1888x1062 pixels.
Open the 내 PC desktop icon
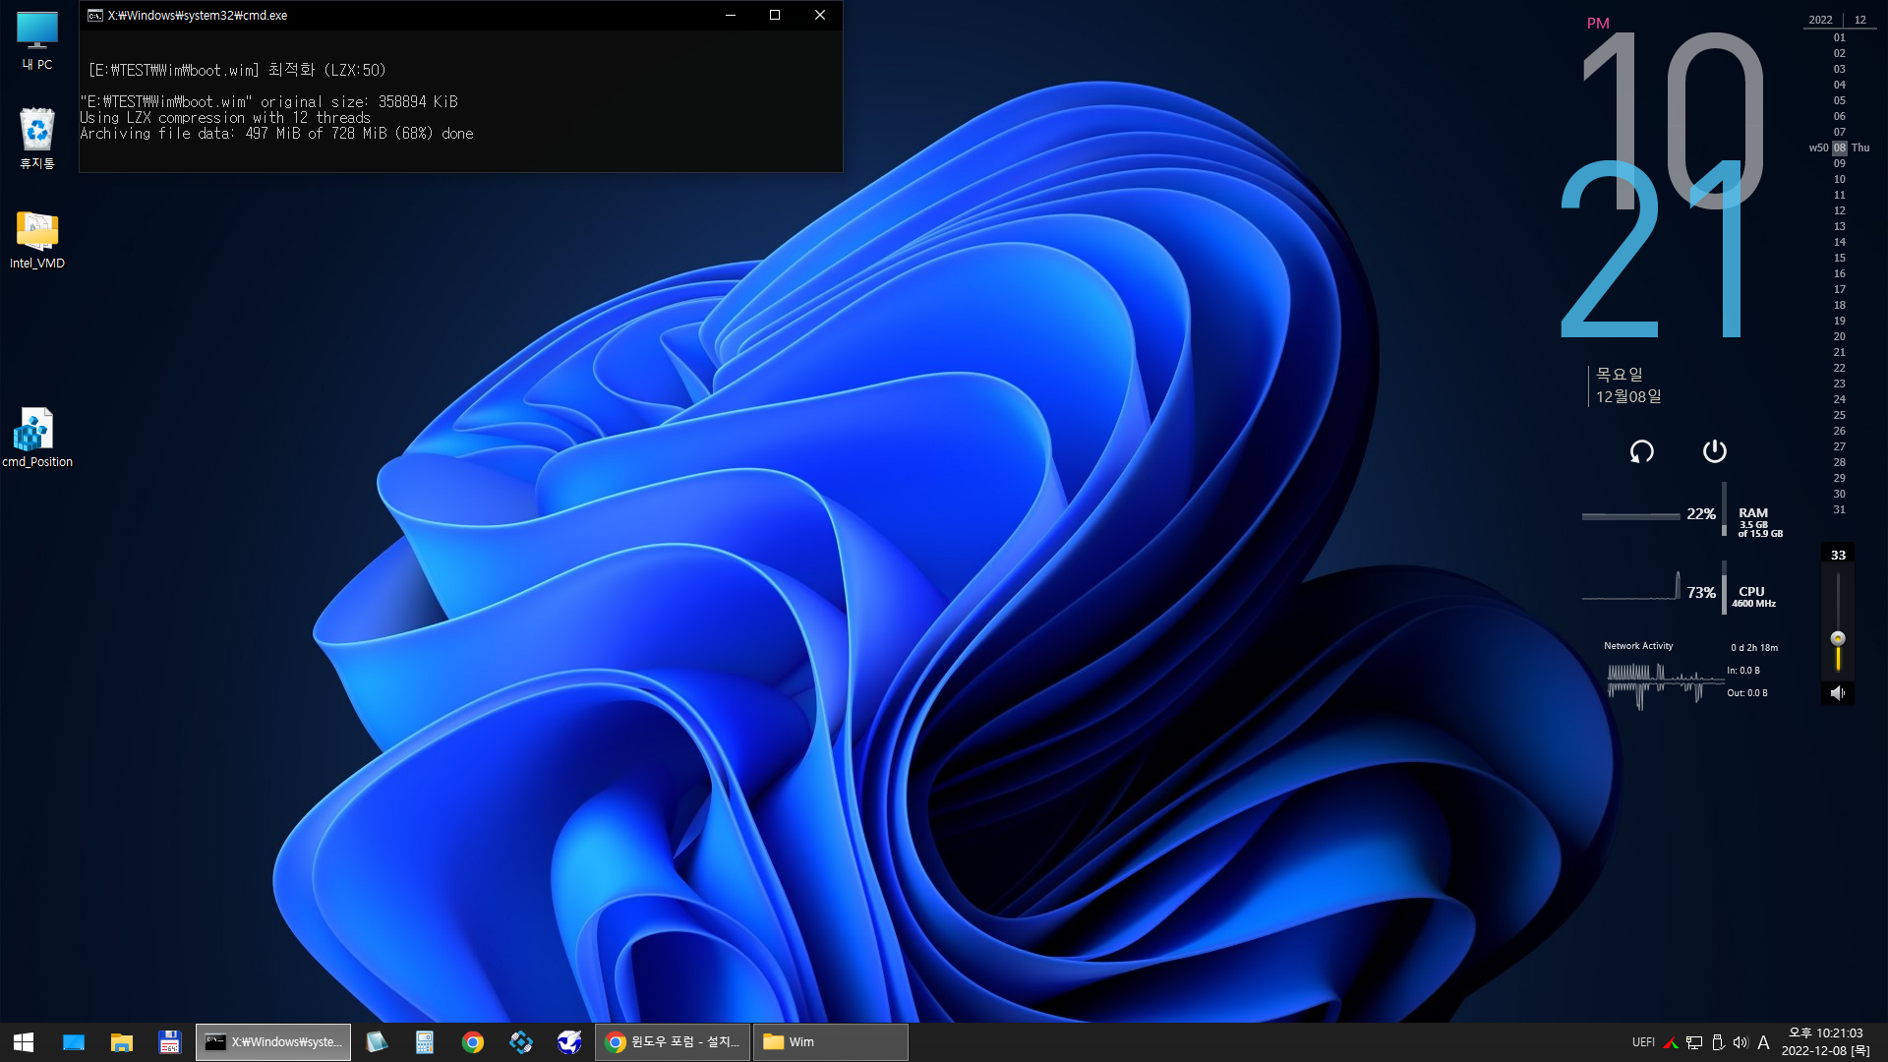click(37, 41)
